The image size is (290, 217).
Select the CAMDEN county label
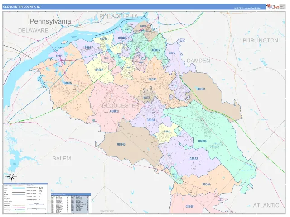point(198,61)
